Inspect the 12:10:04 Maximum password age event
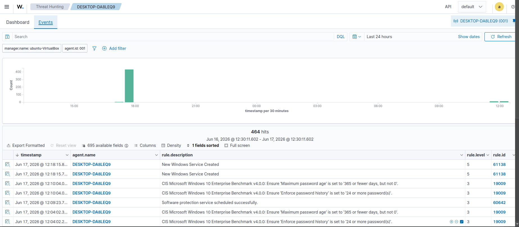The image size is (519, 227). [8, 184]
